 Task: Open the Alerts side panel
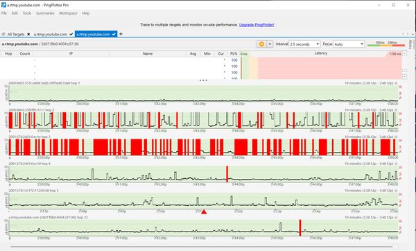[410, 44]
